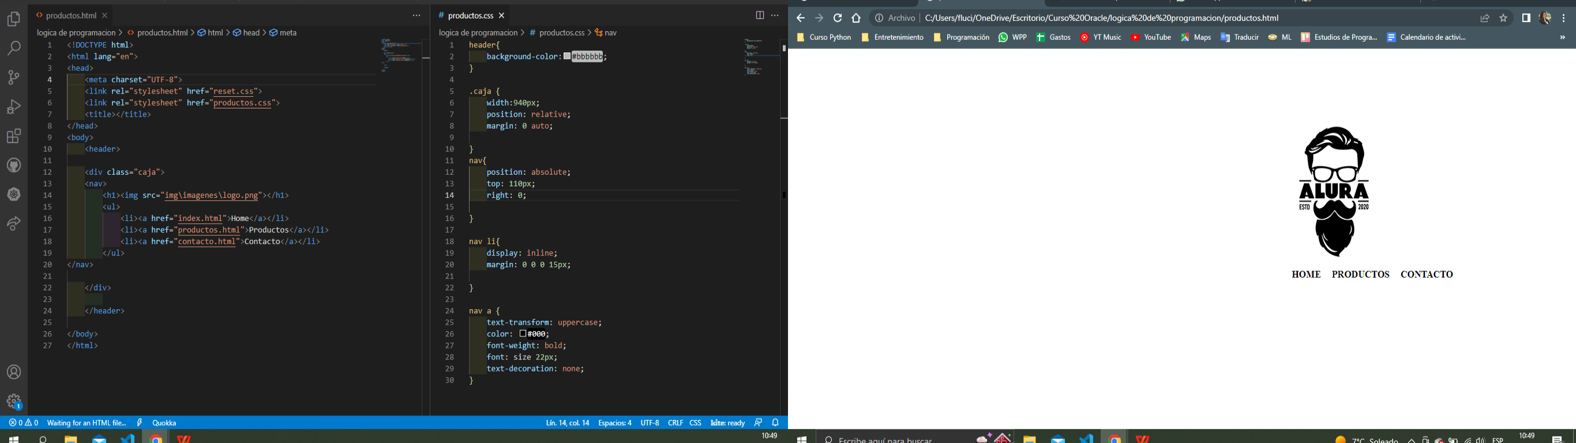The image size is (1576, 443).
Task: Reload the productos.html page in Chrome
Action: point(838,18)
